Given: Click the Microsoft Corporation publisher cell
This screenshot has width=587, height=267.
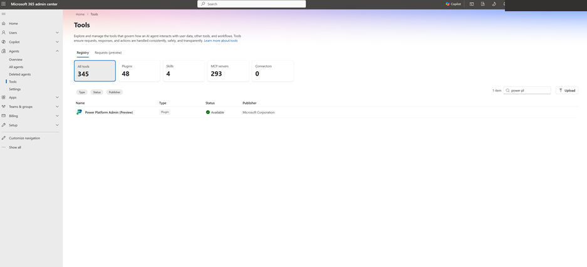Looking at the screenshot, I should click(x=258, y=113).
